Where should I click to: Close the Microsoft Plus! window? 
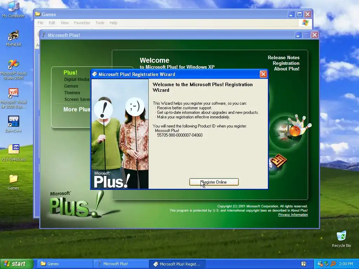(314, 35)
